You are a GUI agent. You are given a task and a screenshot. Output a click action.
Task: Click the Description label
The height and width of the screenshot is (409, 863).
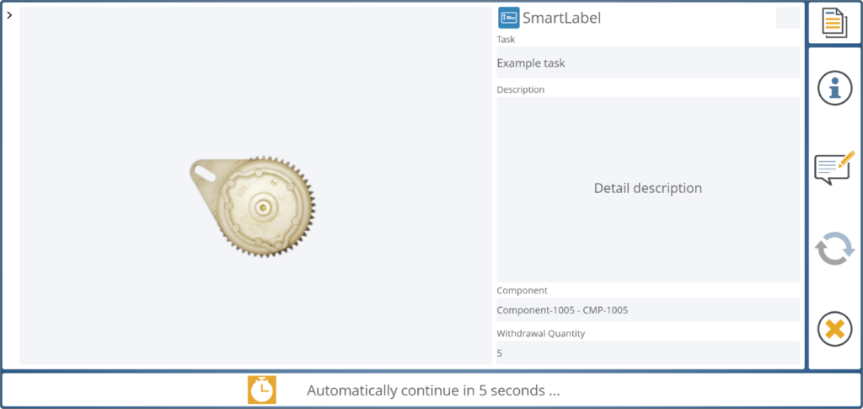click(520, 89)
